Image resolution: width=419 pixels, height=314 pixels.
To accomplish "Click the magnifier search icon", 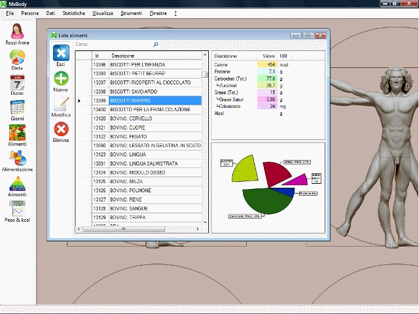I will pyautogui.click(x=156, y=44).
